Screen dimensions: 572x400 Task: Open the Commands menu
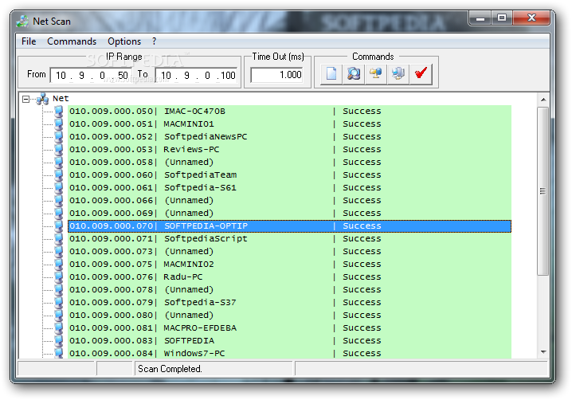72,41
